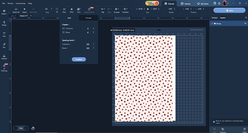Click the height H size field

tap(155, 9)
